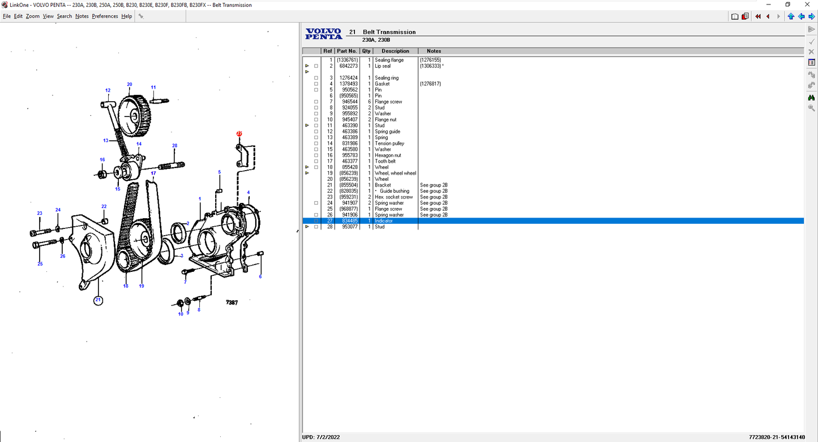Click callout 17 on the tooth belt
The width and height of the screenshot is (818, 442).
click(x=153, y=174)
